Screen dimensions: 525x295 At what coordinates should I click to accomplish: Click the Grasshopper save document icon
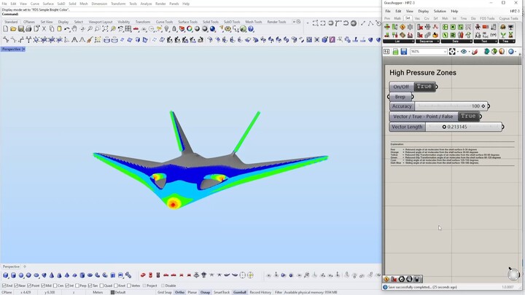coord(403,52)
